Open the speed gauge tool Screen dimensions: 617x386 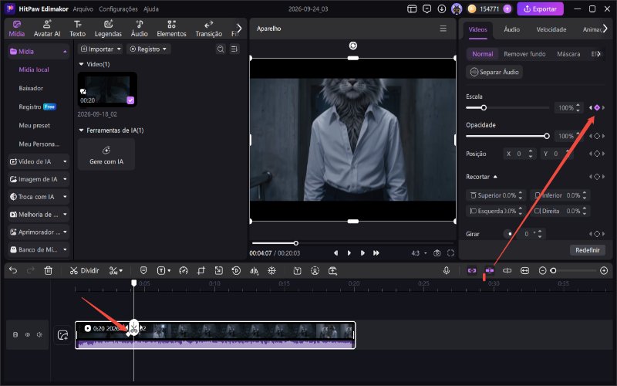click(x=184, y=271)
